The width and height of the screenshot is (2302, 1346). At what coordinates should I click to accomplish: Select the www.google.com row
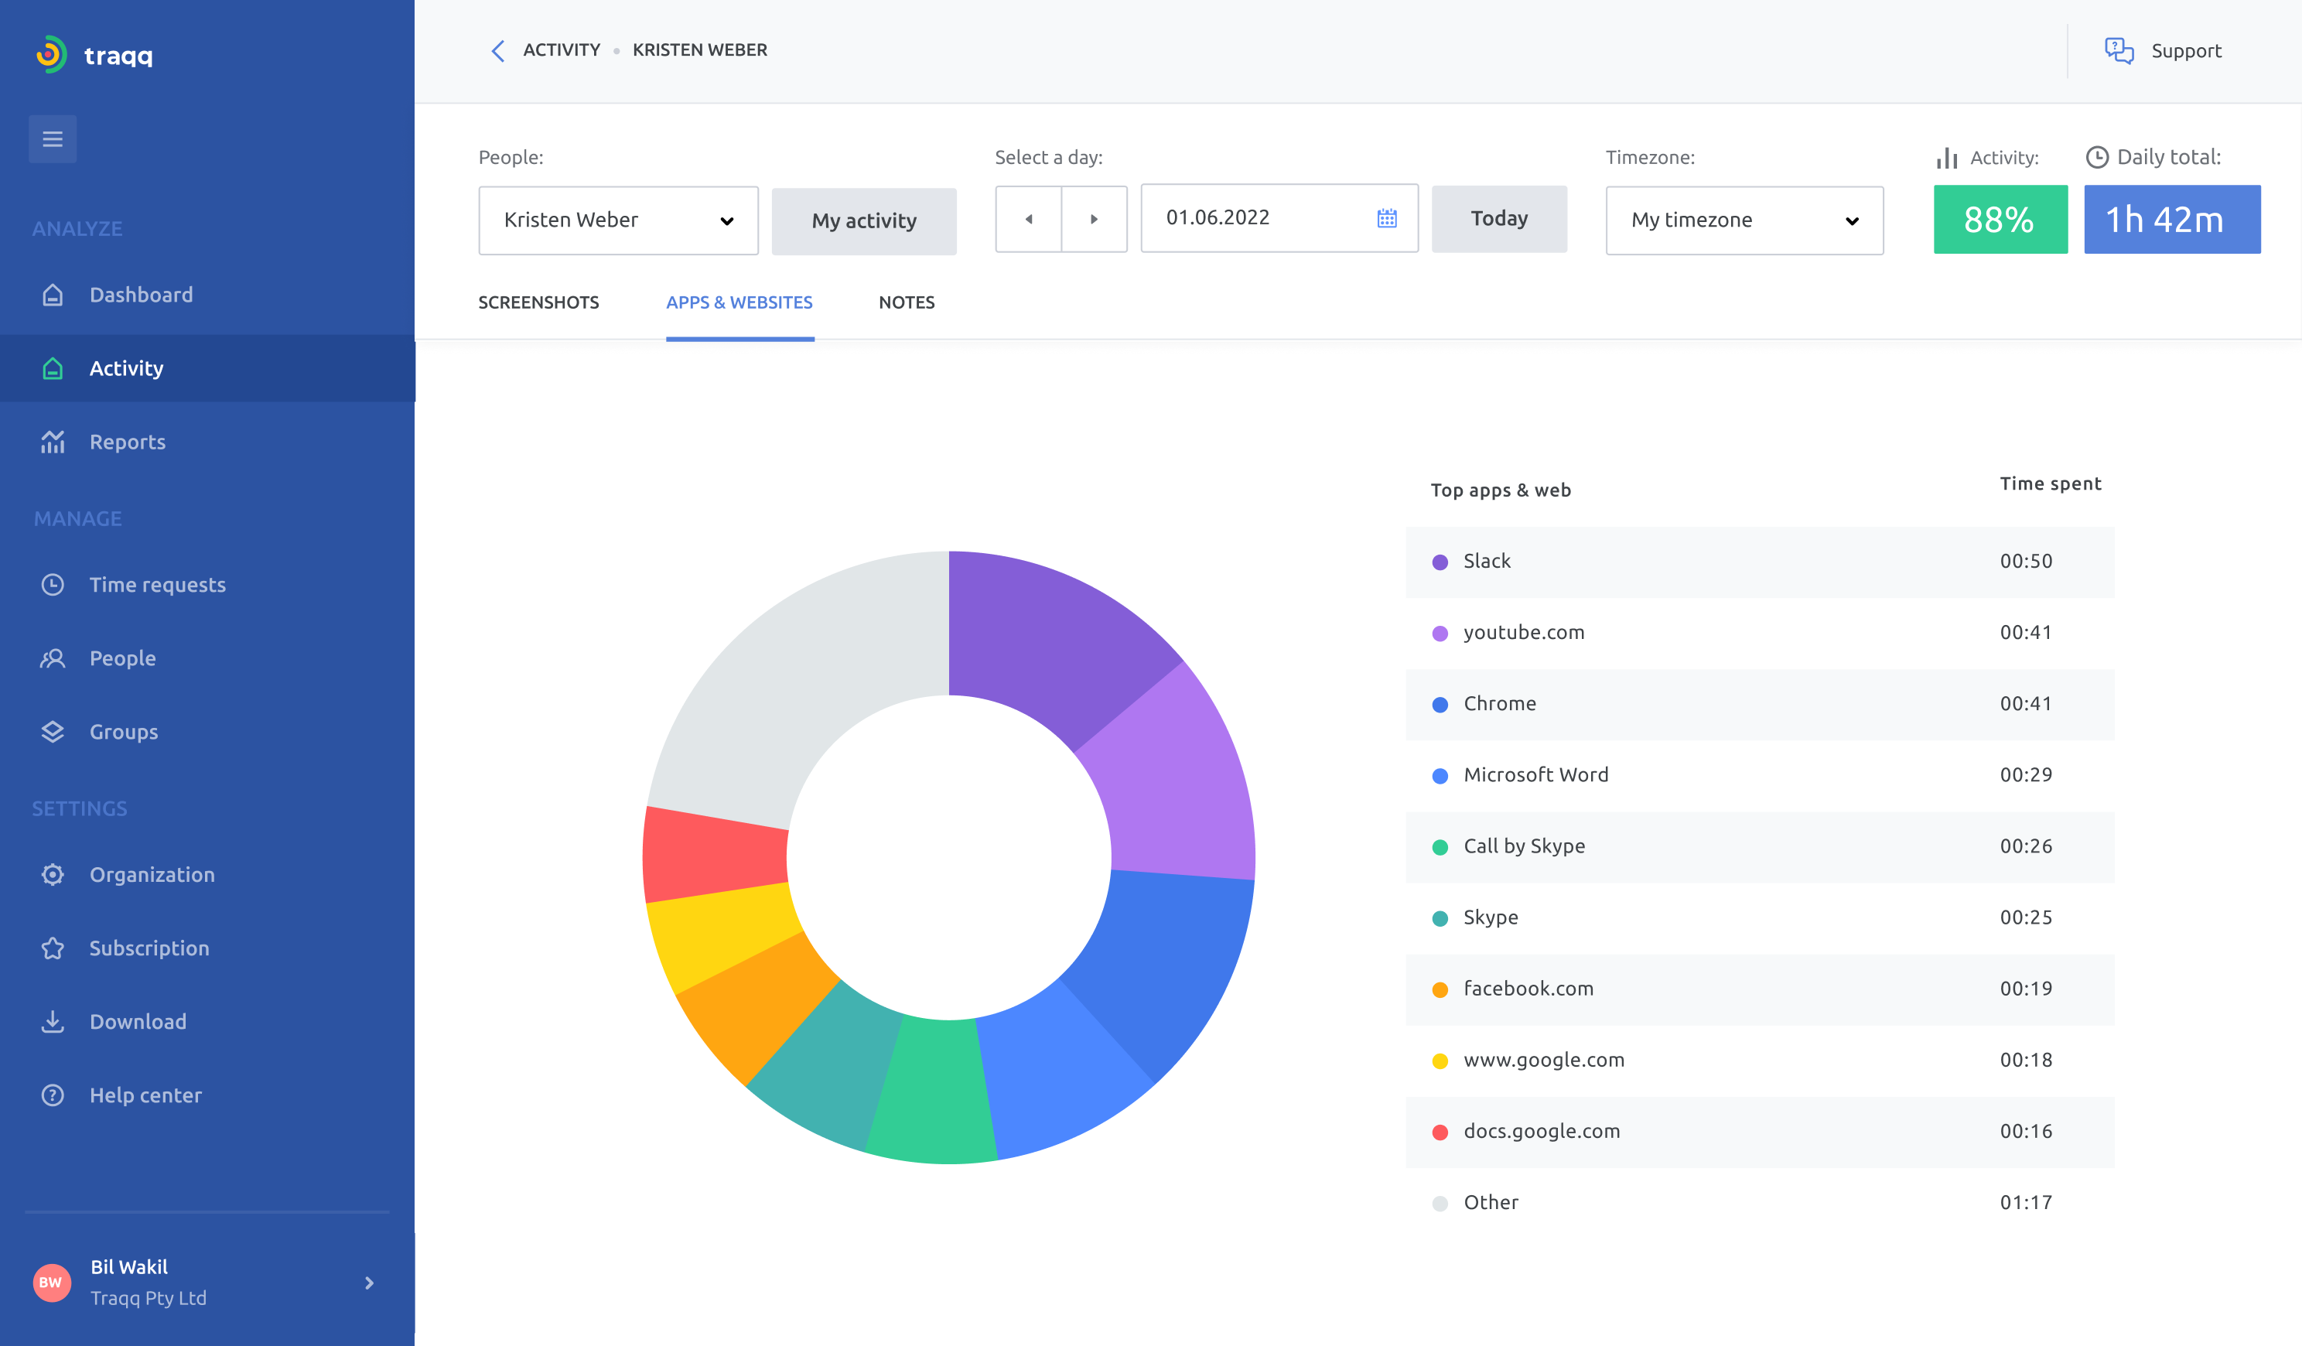click(x=1760, y=1060)
